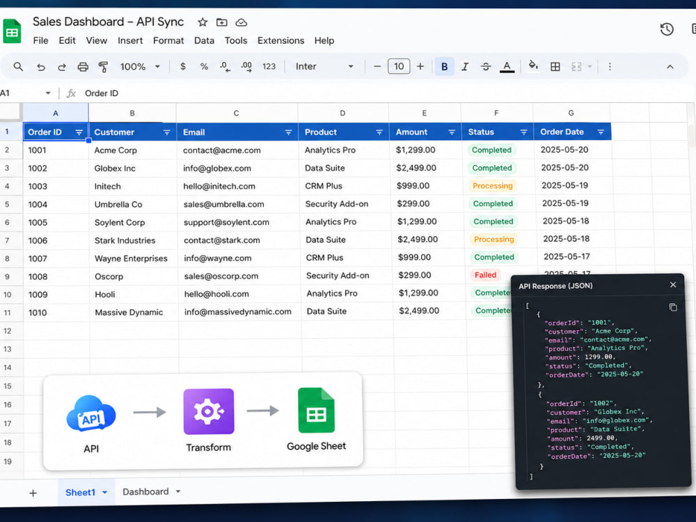This screenshot has height=522, width=696.
Task: Copy the JSON response with copy icon
Action: click(x=673, y=307)
